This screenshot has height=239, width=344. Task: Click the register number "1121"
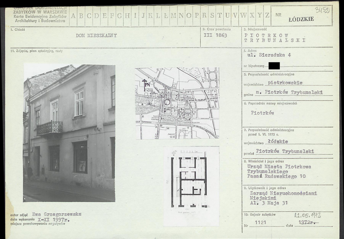pyautogui.click(x=260, y=223)
